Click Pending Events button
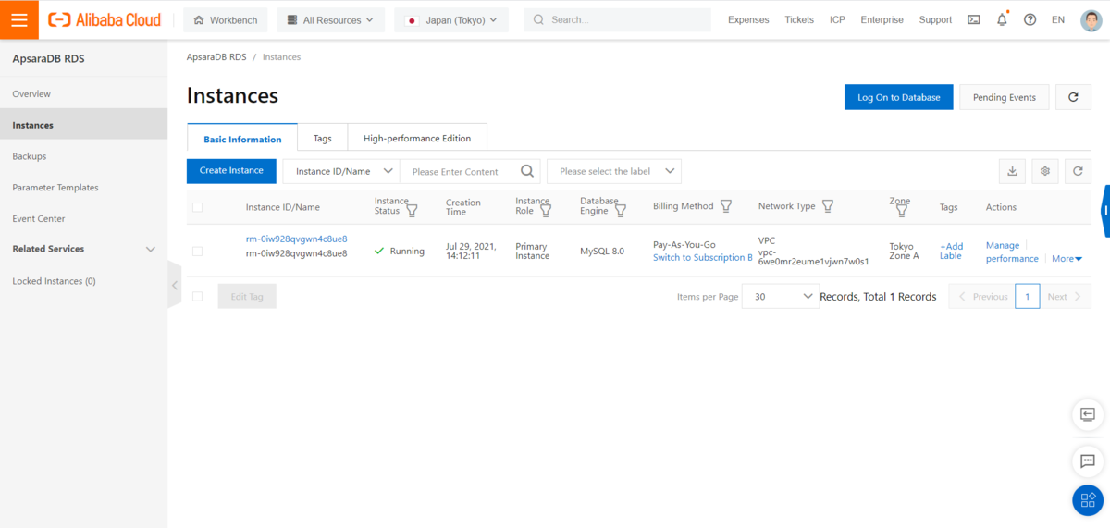This screenshot has width=1110, height=528. click(1005, 97)
